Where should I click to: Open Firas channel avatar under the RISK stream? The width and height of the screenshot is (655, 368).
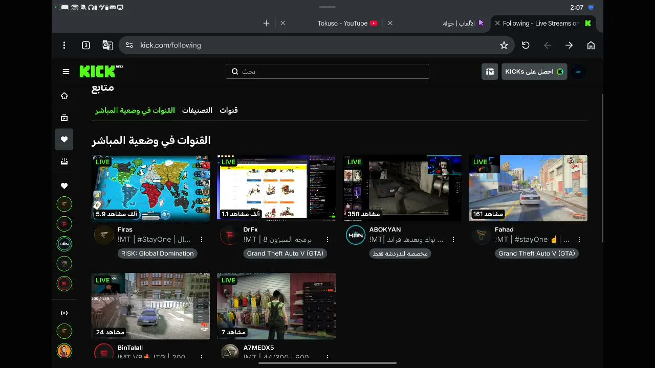tap(104, 235)
